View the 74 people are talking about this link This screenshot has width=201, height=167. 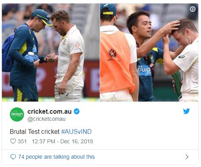point(56,157)
